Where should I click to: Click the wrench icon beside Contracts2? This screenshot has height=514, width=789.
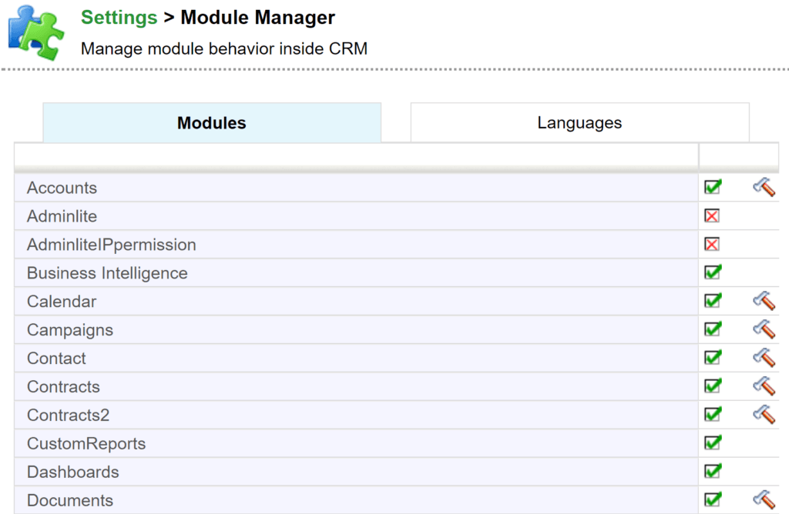coord(764,414)
